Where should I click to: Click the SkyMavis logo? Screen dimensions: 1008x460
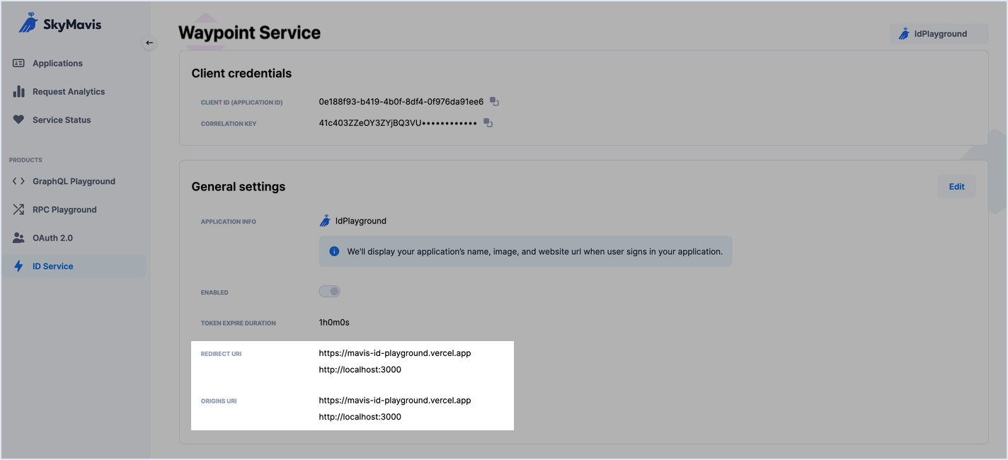point(60,23)
